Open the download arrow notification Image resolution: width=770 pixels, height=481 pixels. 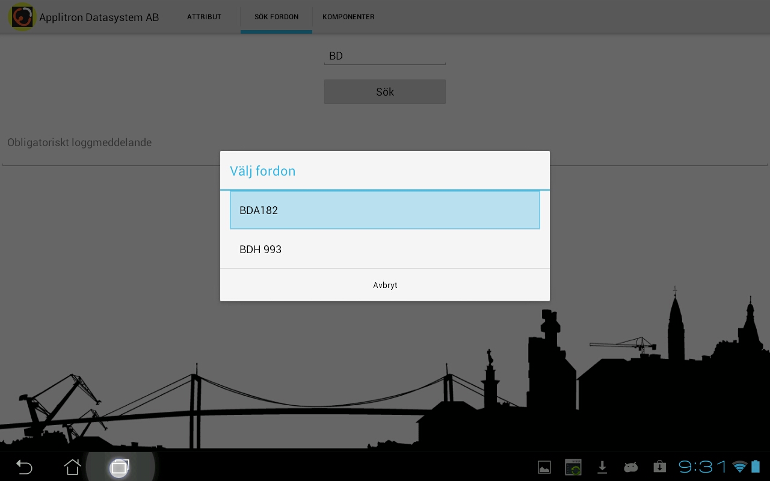(602, 467)
